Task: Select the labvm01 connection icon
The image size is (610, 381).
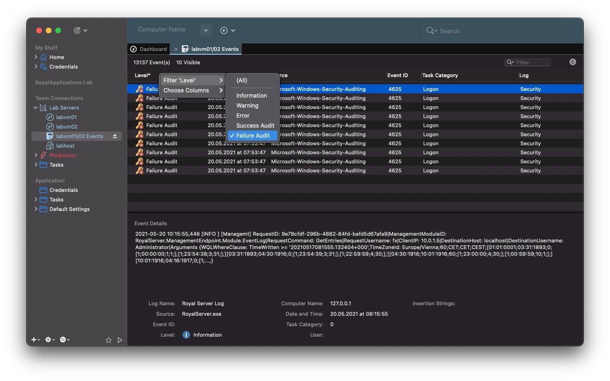Action: click(x=49, y=117)
